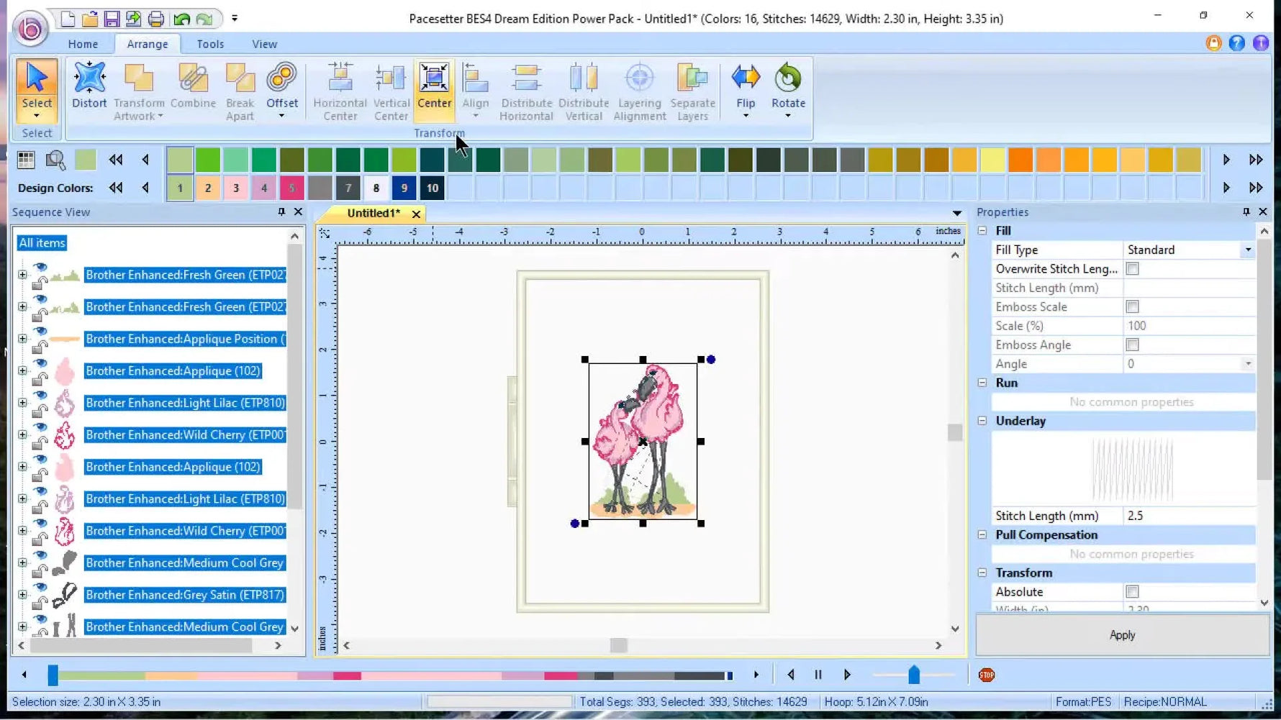Screen dimensions: 1281x720
Task: Click the Combine icon
Action: click(193, 86)
